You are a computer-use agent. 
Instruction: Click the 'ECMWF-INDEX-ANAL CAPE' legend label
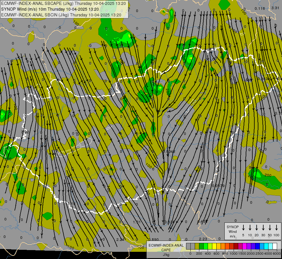click(166, 247)
